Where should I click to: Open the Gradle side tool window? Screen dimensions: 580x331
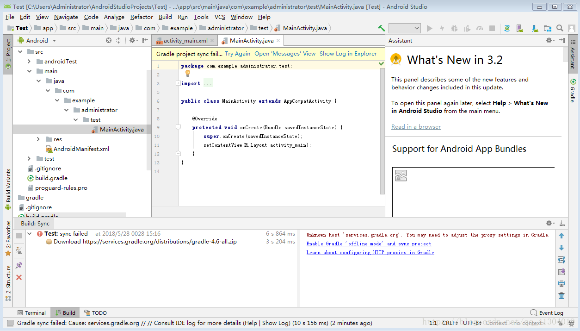(573, 91)
